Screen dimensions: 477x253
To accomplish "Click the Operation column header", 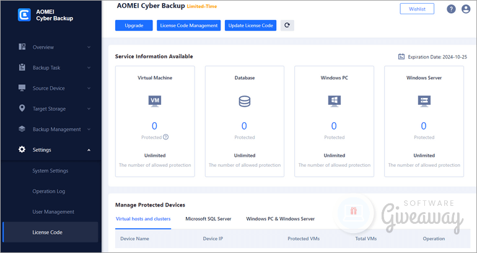I will point(434,239).
